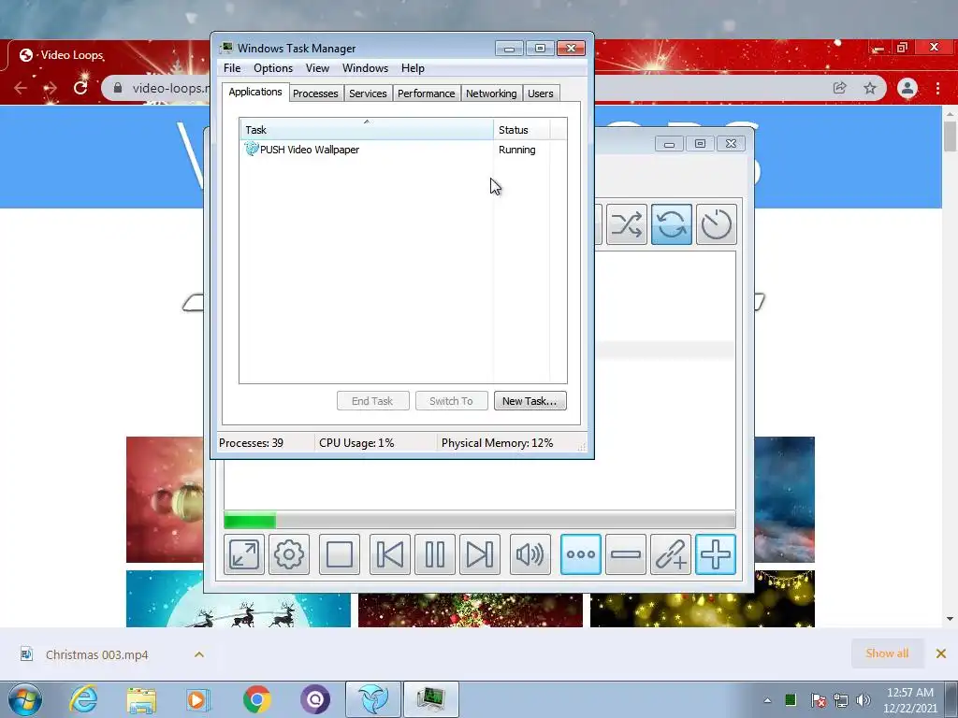The width and height of the screenshot is (958, 718).
Task: Click the green playback progress bar
Action: (480, 520)
